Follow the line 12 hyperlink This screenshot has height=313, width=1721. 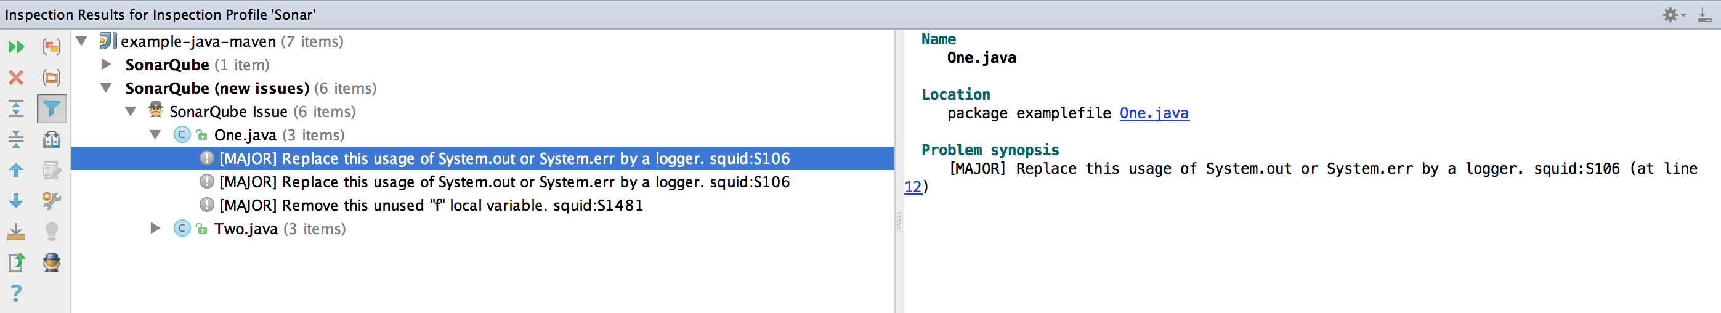click(x=913, y=187)
